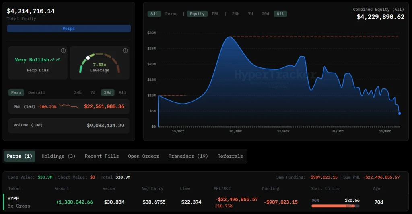Click Perps filter in chart header
Image resolution: width=412 pixels, height=214 pixels.
click(171, 14)
